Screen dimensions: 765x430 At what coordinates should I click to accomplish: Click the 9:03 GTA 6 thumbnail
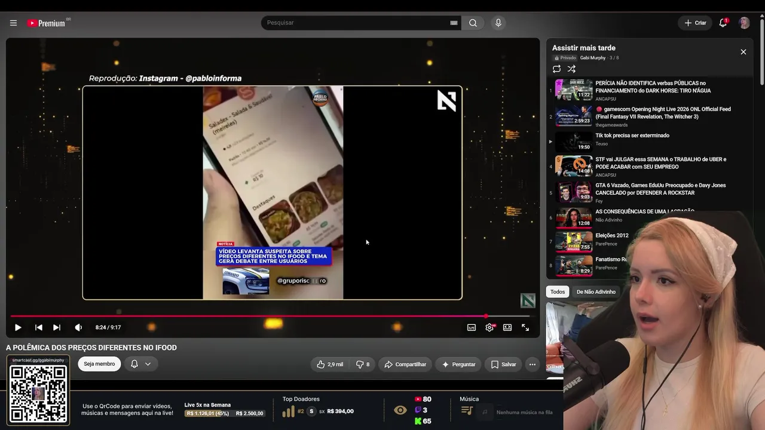point(574,192)
